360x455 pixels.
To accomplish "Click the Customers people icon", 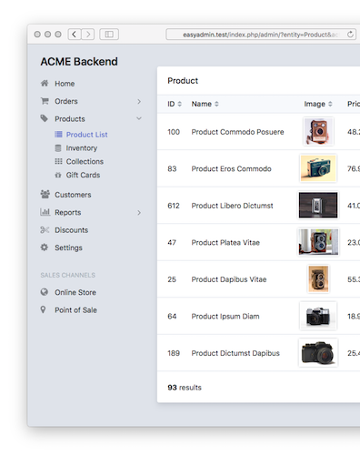I will tap(45, 195).
